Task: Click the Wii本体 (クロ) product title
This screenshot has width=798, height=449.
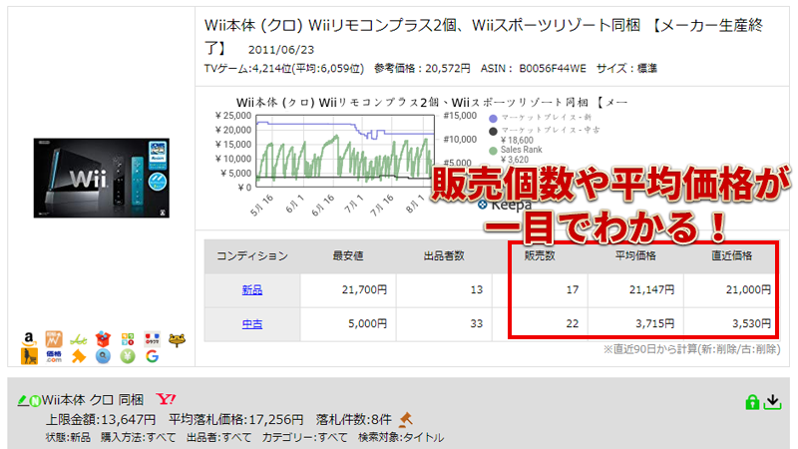Action: click(x=483, y=36)
